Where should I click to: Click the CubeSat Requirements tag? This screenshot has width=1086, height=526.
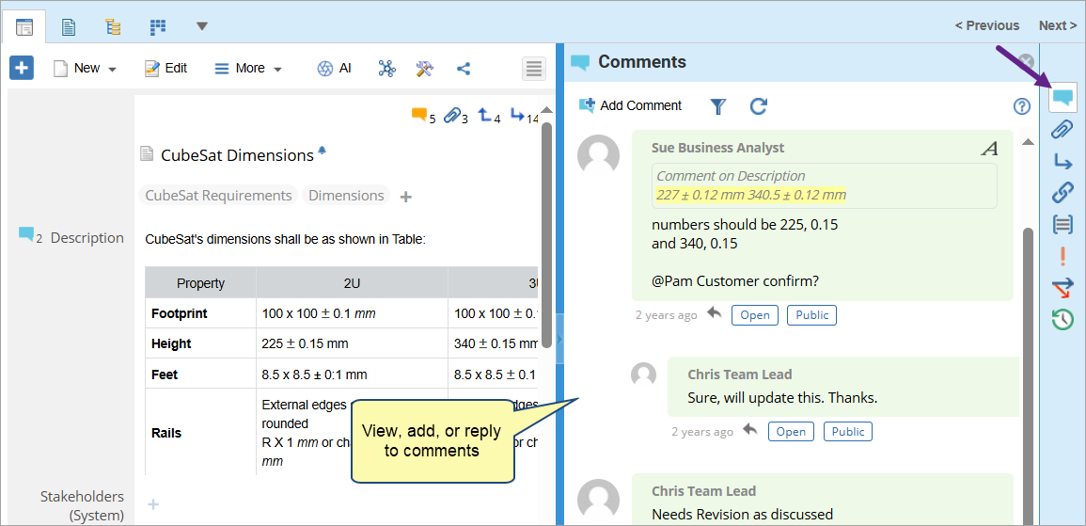coord(218,196)
